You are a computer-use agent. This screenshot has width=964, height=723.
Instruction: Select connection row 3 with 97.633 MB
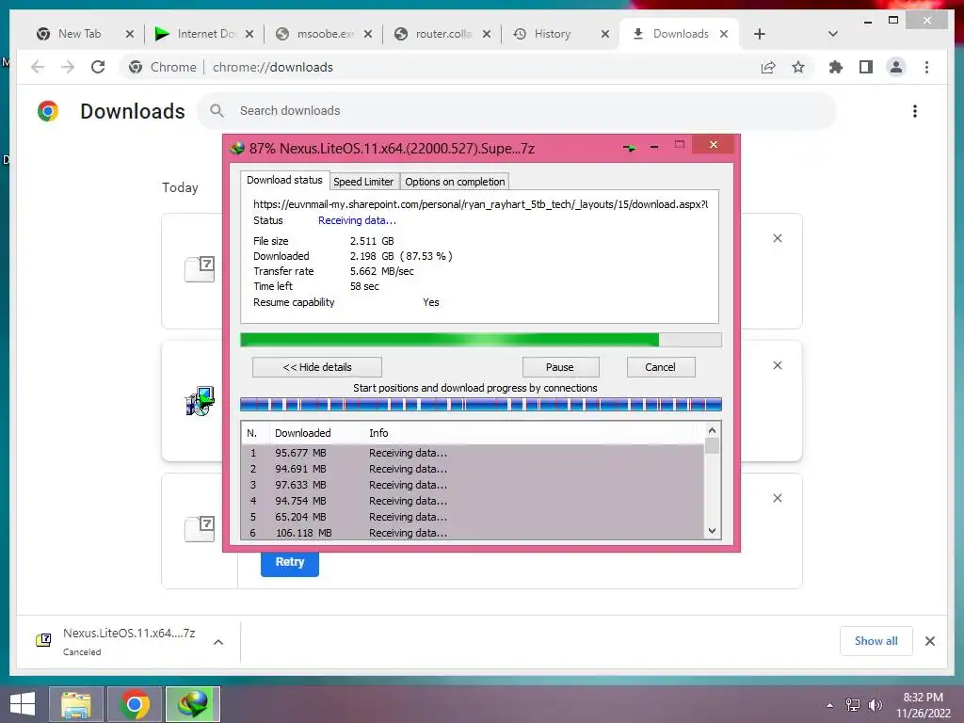pos(473,485)
